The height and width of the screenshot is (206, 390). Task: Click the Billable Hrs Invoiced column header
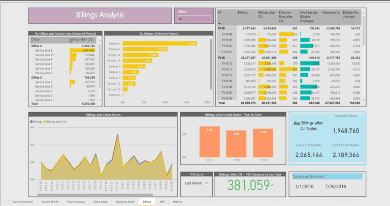click(x=350, y=15)
